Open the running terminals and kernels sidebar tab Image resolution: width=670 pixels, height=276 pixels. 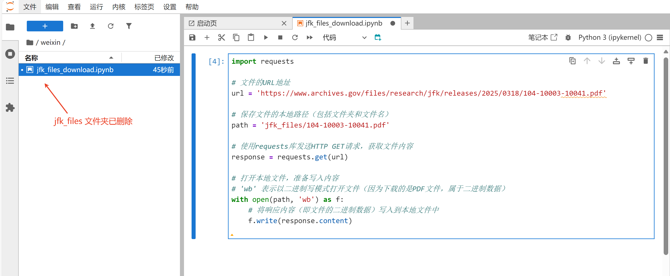pyautogui.click(x=10, y=54)
